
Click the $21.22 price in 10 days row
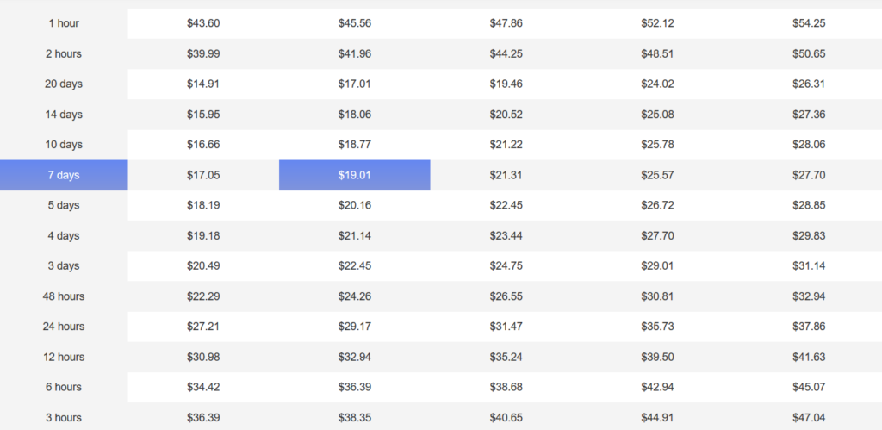pos(506,145)
